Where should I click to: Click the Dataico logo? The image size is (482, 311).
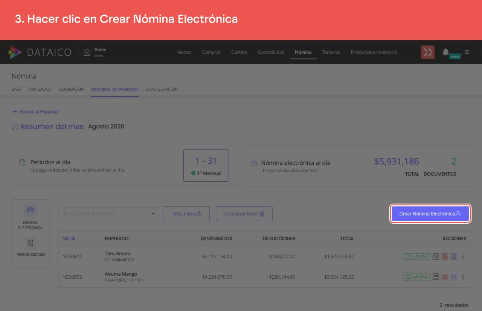pos(40,52)
